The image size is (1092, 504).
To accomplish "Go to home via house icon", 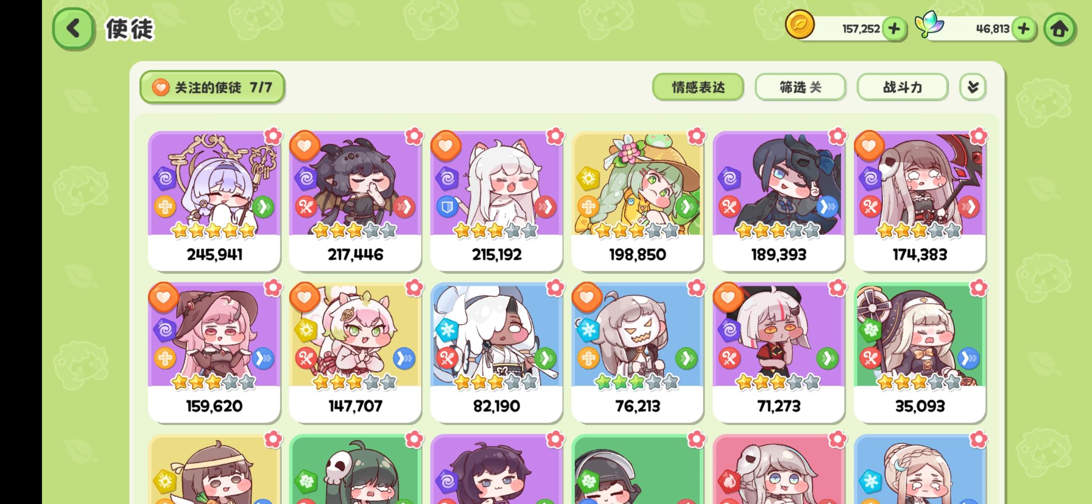I will 1059,29.
